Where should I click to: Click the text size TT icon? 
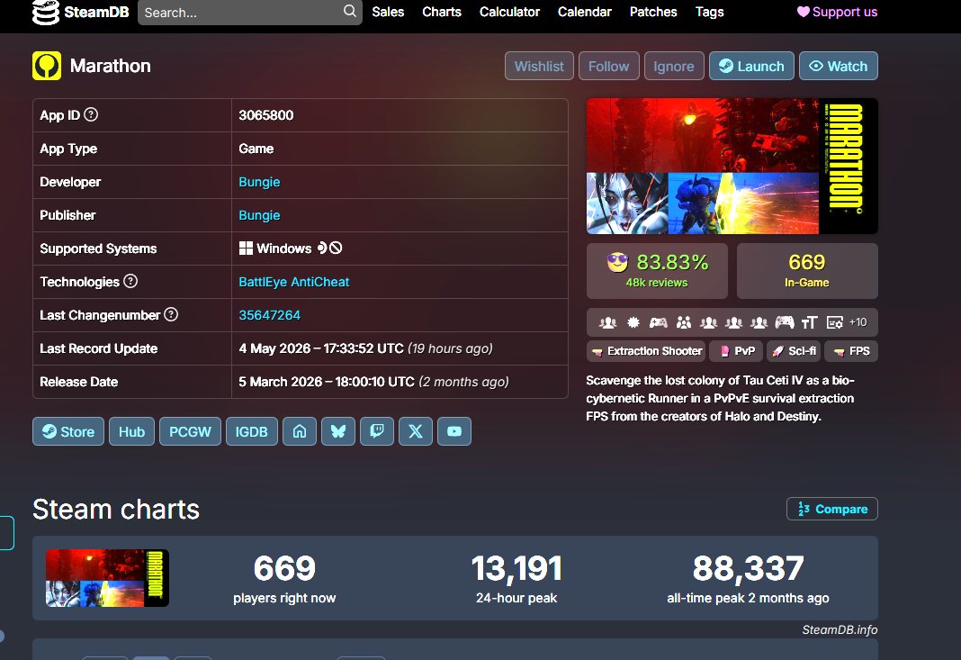[809, 322]
